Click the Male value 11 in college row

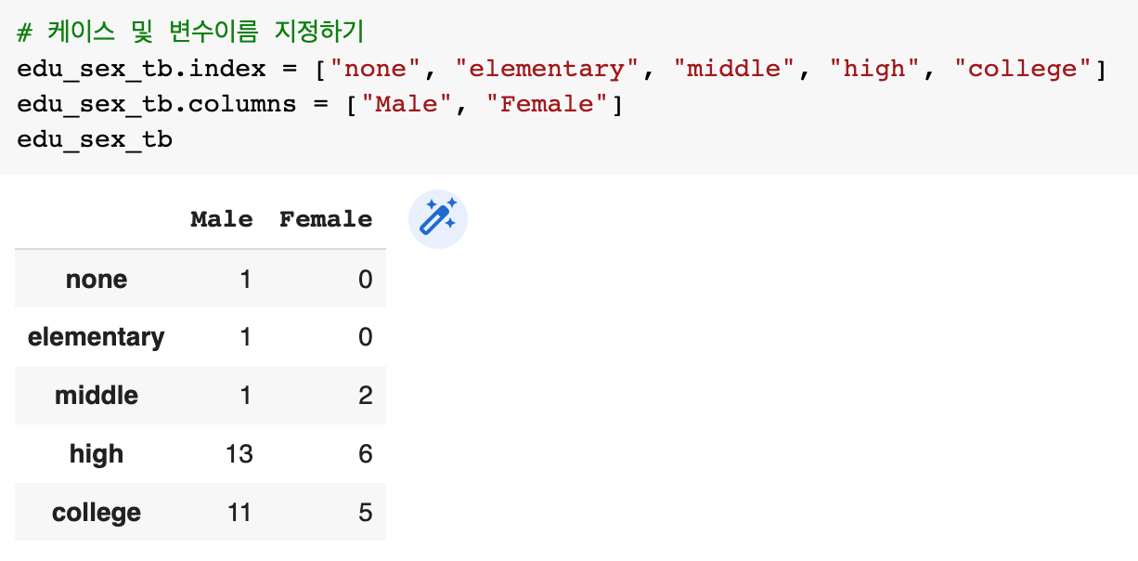coord(239,513)
